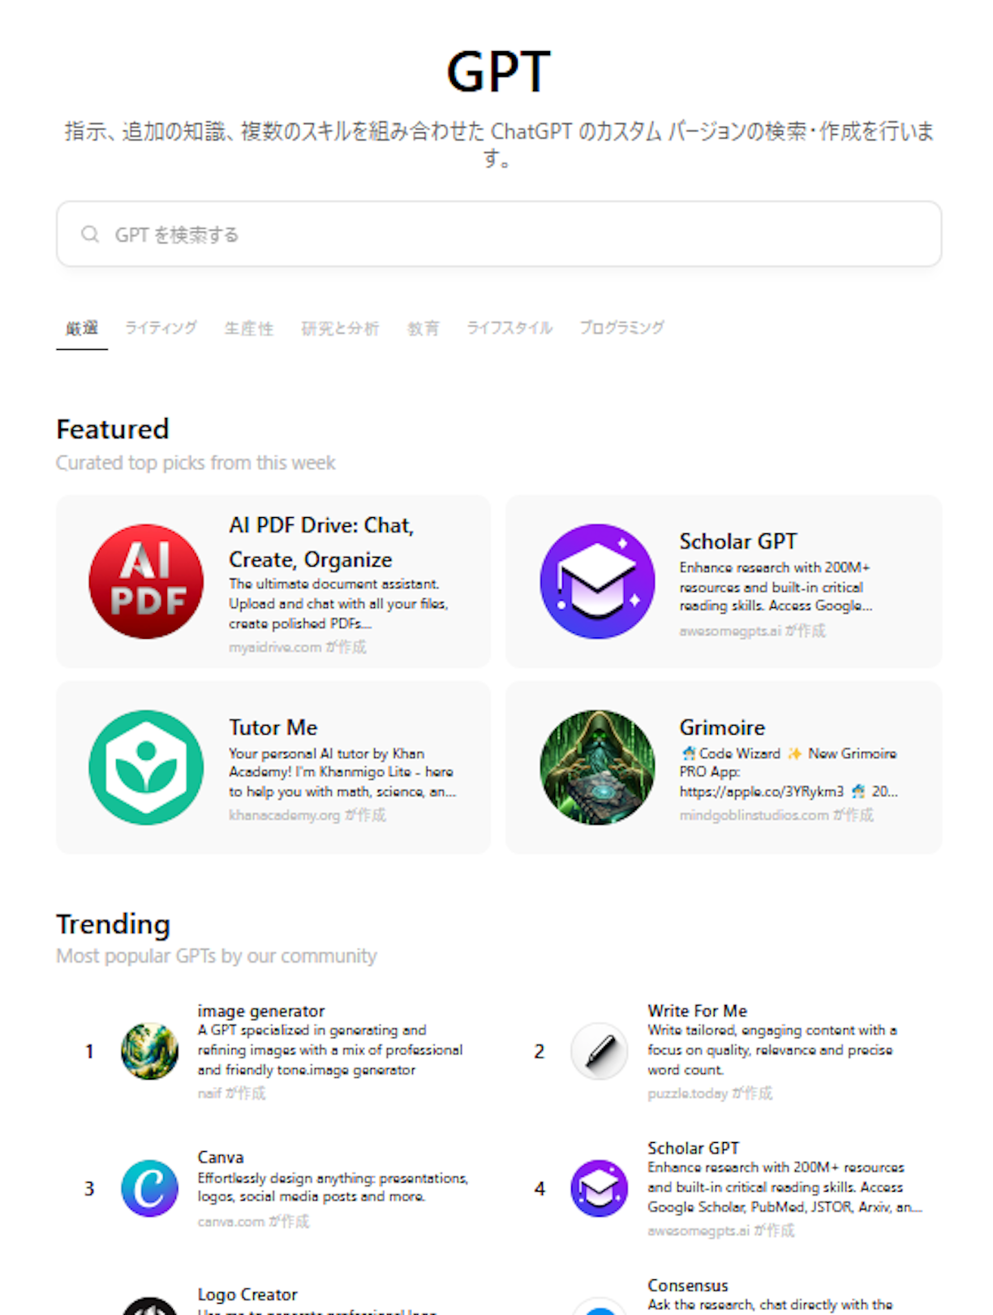The width and height of the screenshot is (993, 1315).
Task: Open the 教育 tab
Action: pyautogui.click(x=423, y=328)
